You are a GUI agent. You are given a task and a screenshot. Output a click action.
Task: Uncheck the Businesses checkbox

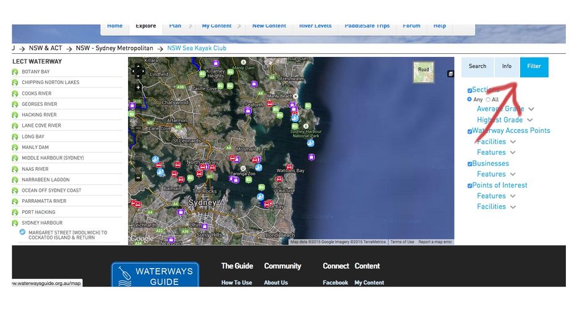[x=469, y=164]
